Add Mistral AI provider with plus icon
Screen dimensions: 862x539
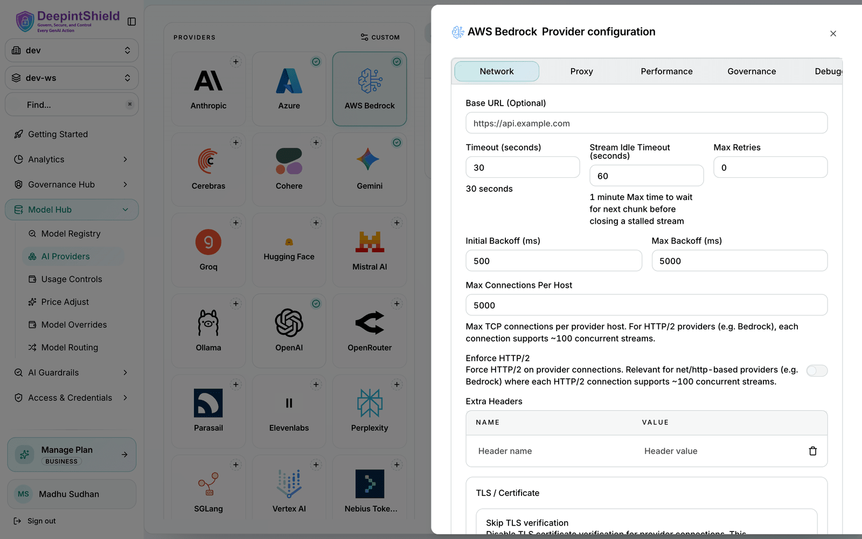pyautogui.click(x=397, y=223)
